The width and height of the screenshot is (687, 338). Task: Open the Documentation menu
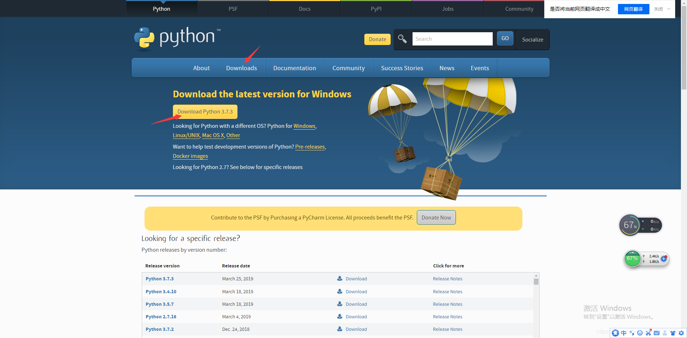(294, 68)
